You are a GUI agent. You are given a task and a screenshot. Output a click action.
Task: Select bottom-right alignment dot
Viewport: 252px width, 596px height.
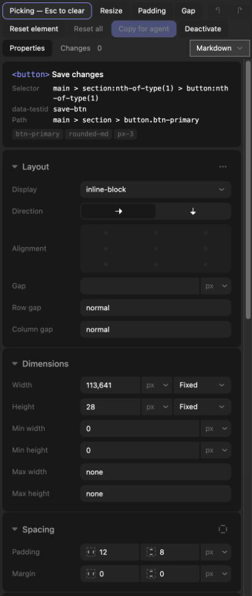206,264
